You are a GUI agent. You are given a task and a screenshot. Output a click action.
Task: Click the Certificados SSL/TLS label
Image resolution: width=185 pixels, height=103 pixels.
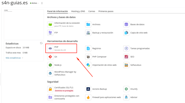[64, 88]
